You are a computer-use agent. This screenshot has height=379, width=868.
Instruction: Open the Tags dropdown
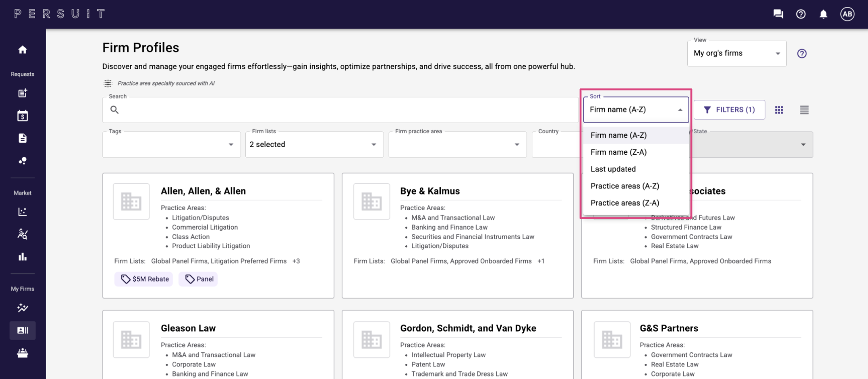point(171,145)
